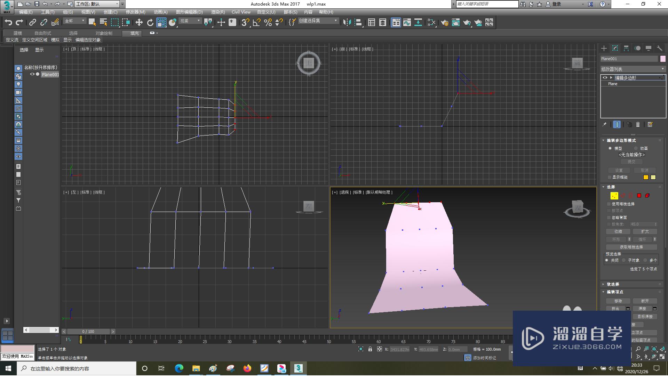Activate the Select and Link tool
Image resolution: width=668 pixels, height=376 pixels.
click(32, 23)
